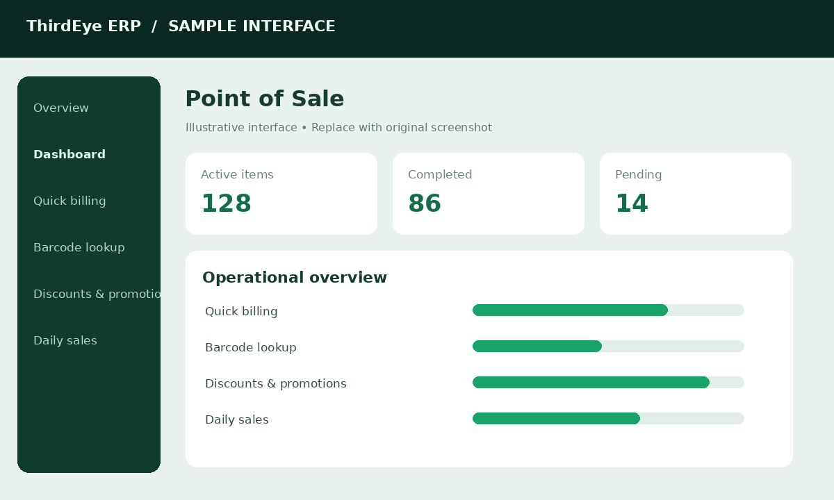Image resolution: width=834 pixels, height=500 pixels.
Task: Click the Discounts & promotions progress bar
Action: pos(608,383)
